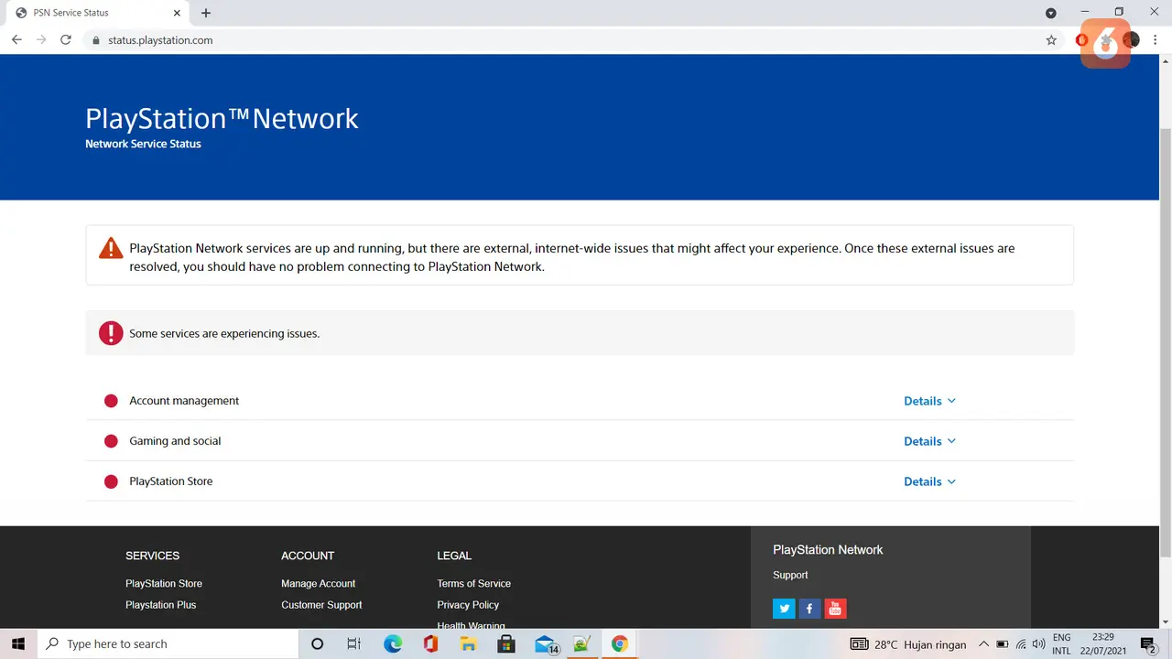Open the weather widget 28°C Hujan ringan

point(908,644)
